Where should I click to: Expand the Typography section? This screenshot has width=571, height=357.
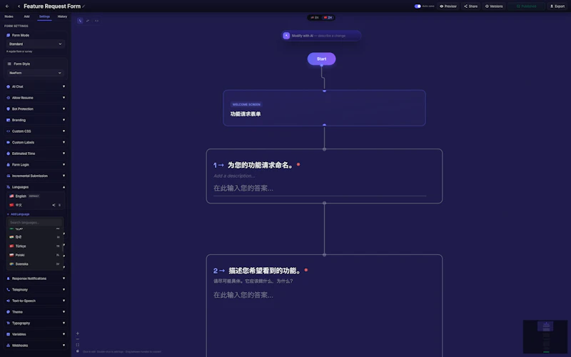pos(35,323)
